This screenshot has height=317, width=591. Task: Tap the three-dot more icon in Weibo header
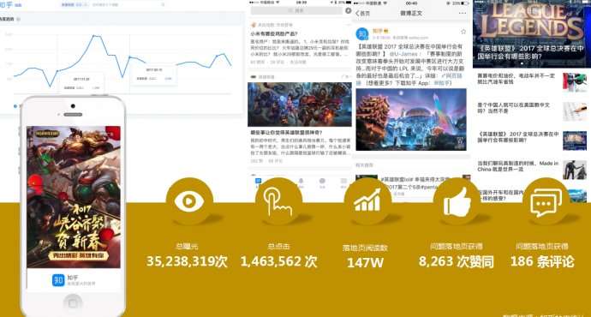(x=463, y=13)
